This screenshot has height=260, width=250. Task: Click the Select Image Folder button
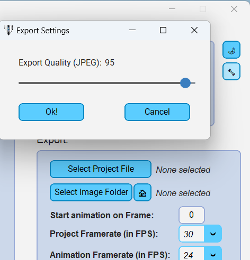click(91, 192)
